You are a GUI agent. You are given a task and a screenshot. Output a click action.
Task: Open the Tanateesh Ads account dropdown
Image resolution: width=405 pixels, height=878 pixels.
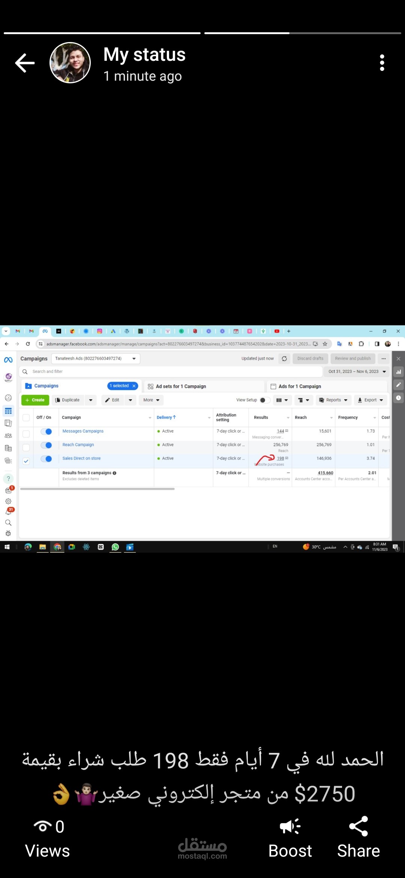tap(96, 359)
